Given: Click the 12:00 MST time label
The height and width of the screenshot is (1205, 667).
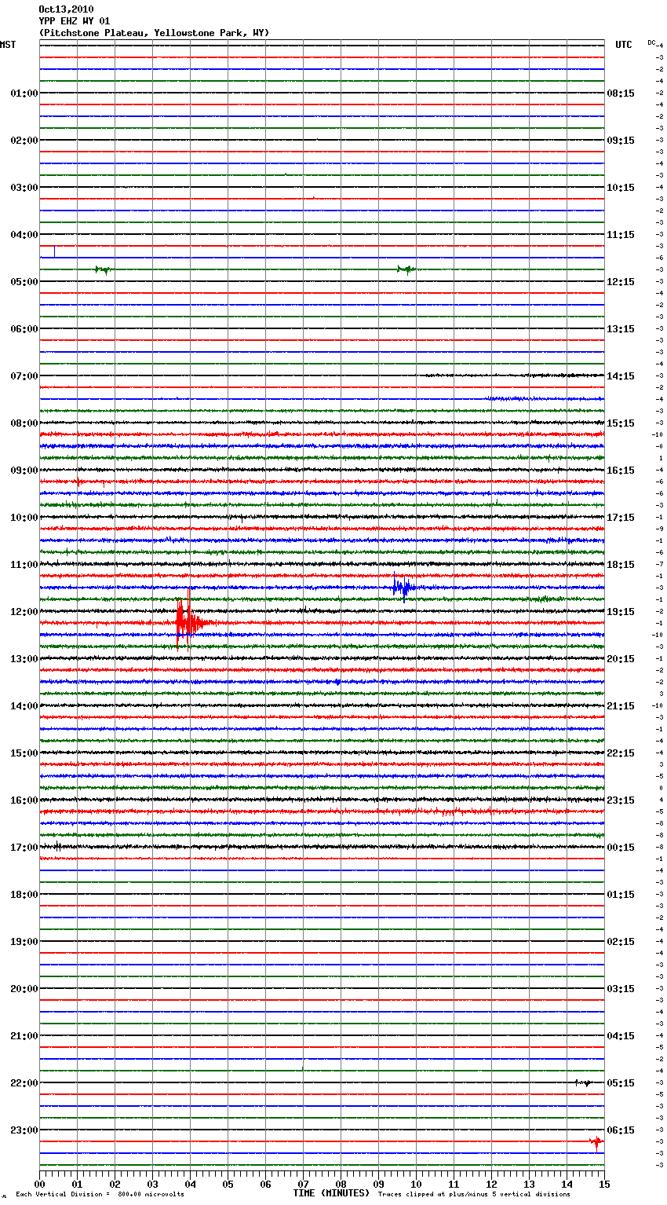Looking at the screenshot, I should coord(24,612).
